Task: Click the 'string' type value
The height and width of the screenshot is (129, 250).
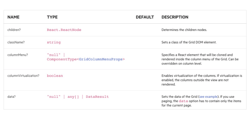Action: pos(54,42)
